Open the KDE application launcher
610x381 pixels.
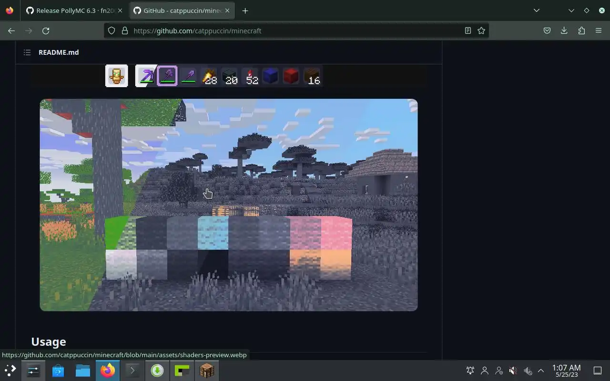tap(10, 370)
